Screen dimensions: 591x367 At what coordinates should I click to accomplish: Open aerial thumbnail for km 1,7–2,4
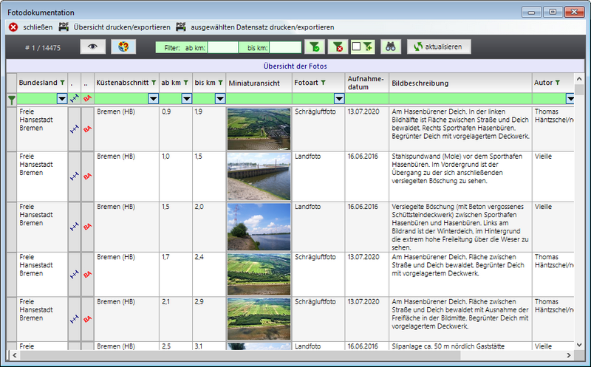tap(259, 274)
